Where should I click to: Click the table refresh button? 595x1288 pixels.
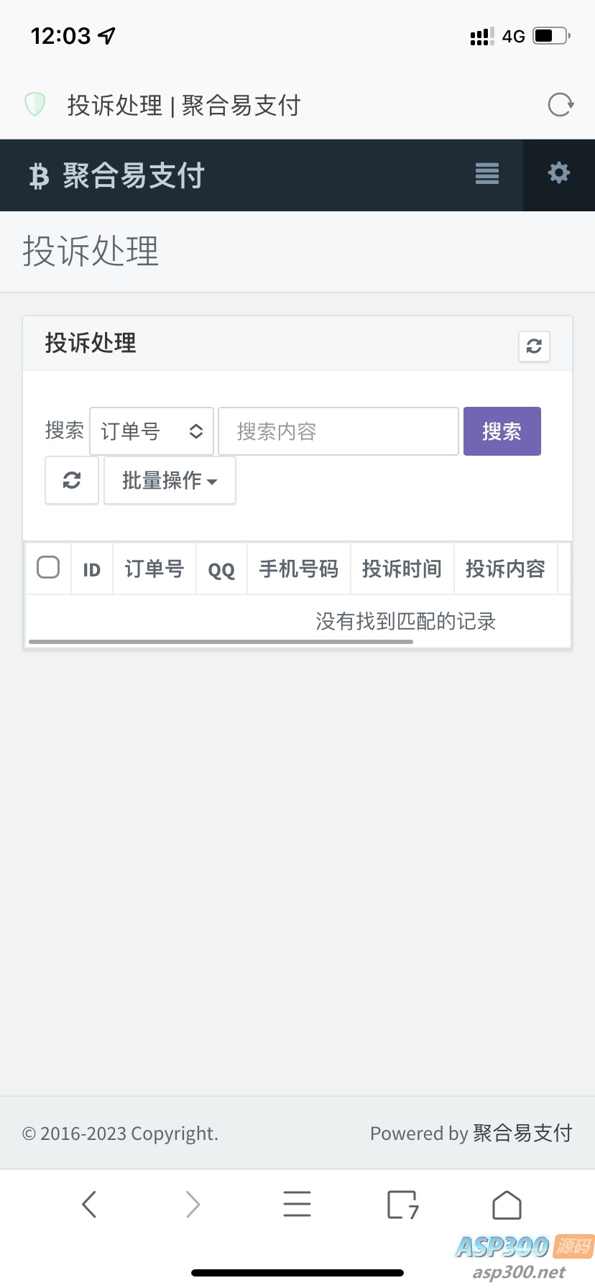coord(72,480)
